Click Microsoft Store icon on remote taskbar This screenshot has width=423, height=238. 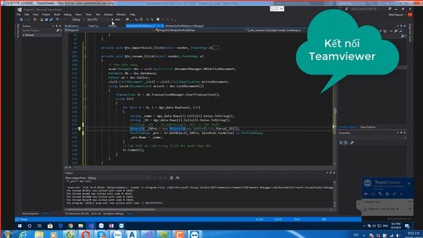coord(50,226)
